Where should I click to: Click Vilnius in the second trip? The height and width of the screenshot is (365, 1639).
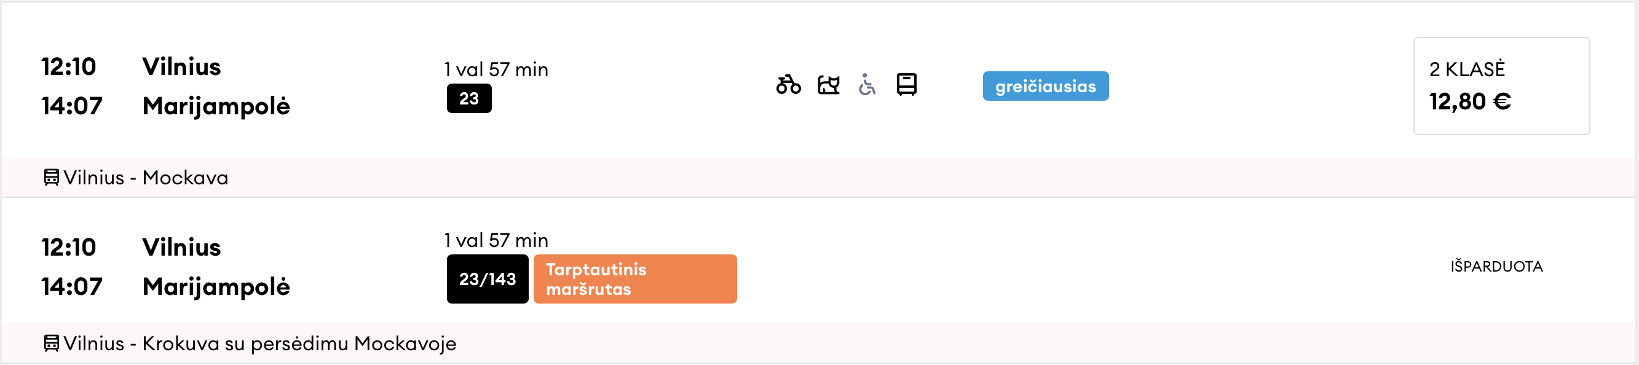click(181, 248)
